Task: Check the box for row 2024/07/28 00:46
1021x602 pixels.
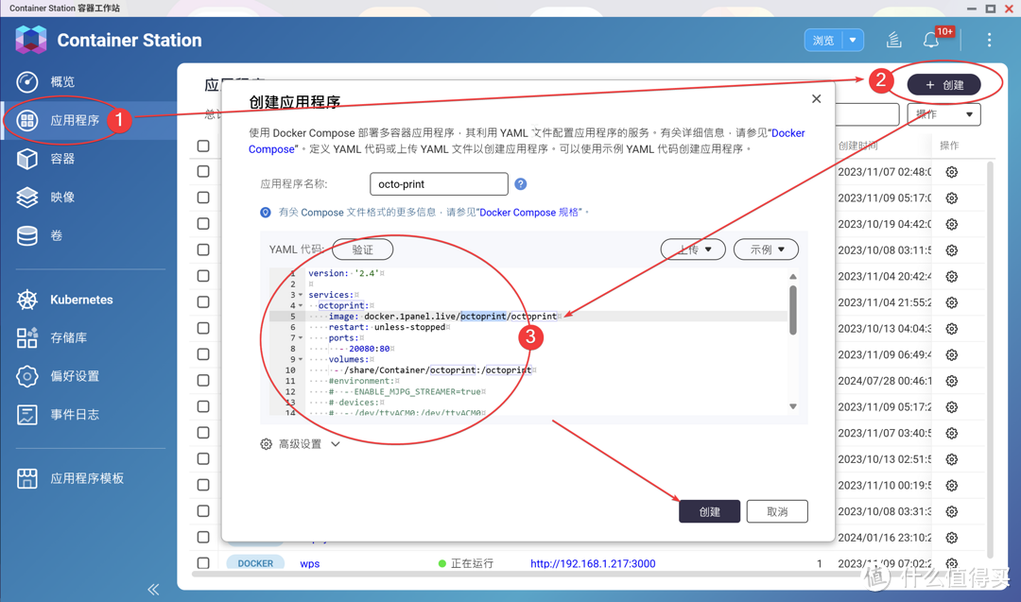Action: point(203,380)
